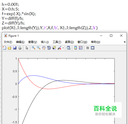Image resolution: width=128 pixels, height=124 pixels.
Task: Enable the Rotate 3D tool
Action: (x=49, y=48)
